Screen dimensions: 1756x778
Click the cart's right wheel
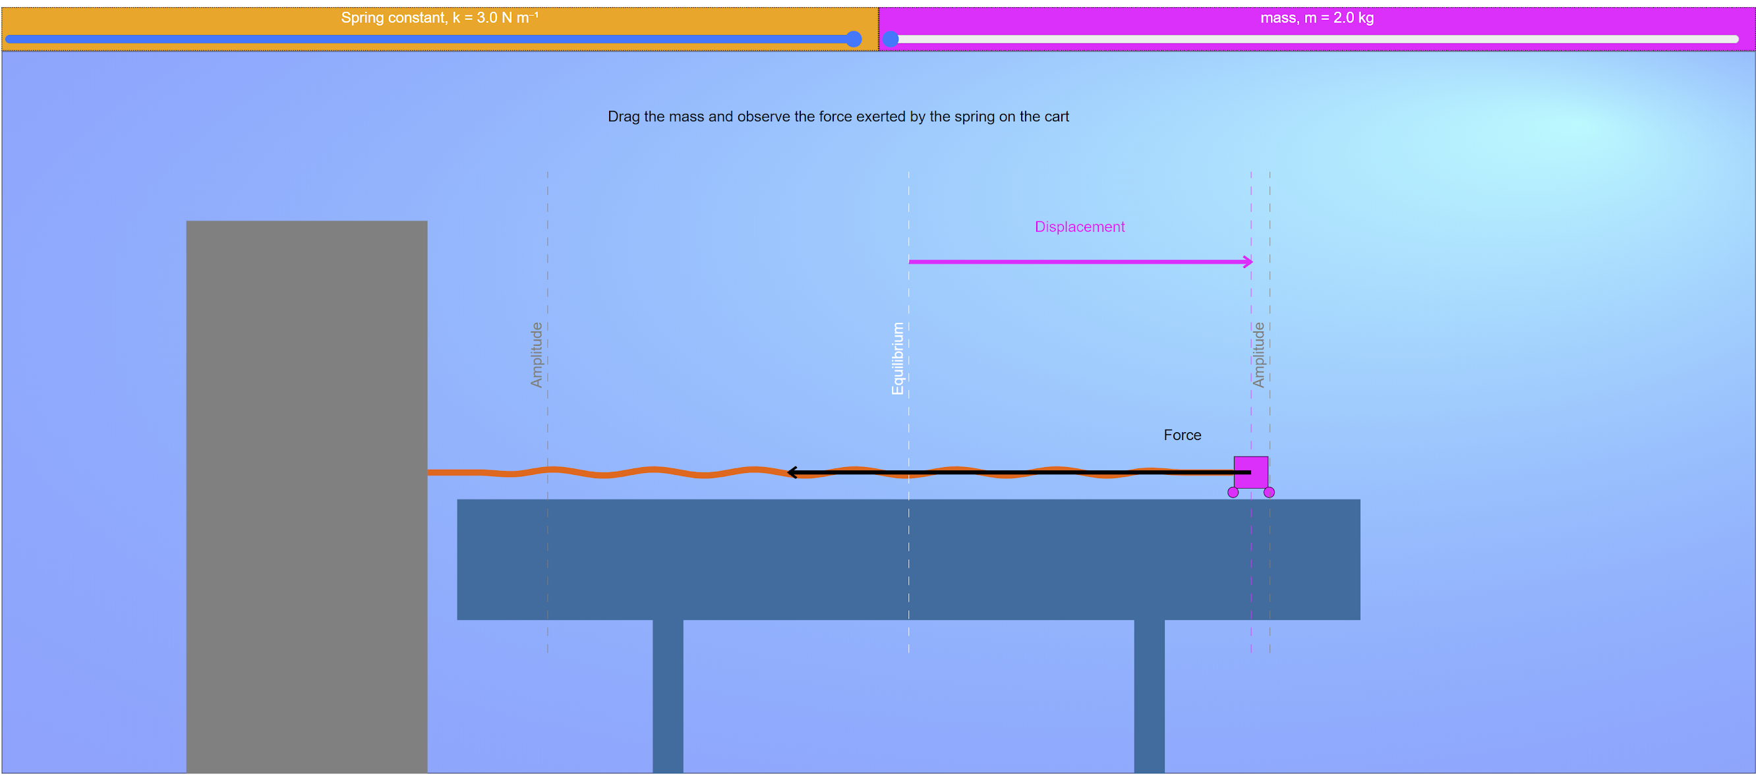point(1269,493)
